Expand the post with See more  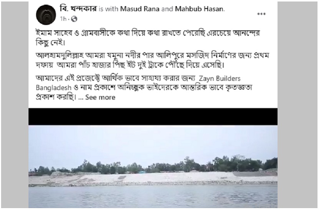coord(100,97)
